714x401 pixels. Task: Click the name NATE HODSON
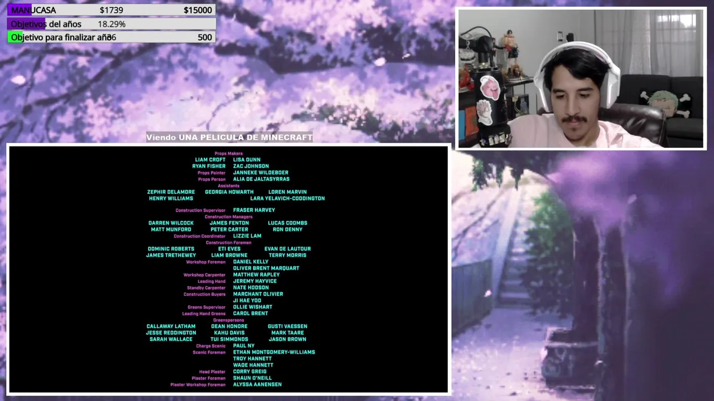[x=251, y=288]
